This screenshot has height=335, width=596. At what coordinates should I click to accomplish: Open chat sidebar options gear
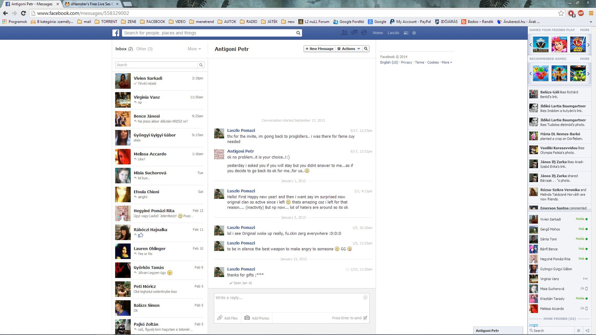578,331
